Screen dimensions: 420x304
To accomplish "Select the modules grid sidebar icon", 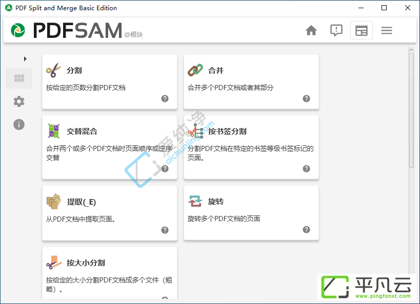I will (19, 78).
